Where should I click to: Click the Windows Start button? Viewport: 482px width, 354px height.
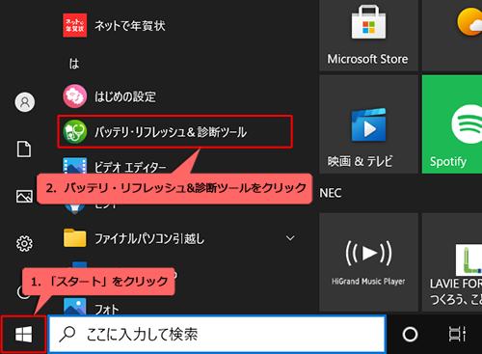pos(23,335)
